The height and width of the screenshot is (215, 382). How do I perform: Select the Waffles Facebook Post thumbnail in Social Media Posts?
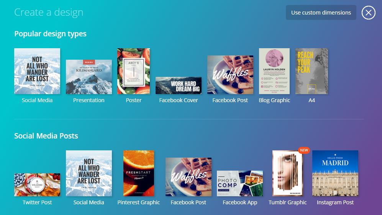click(189, 177)
